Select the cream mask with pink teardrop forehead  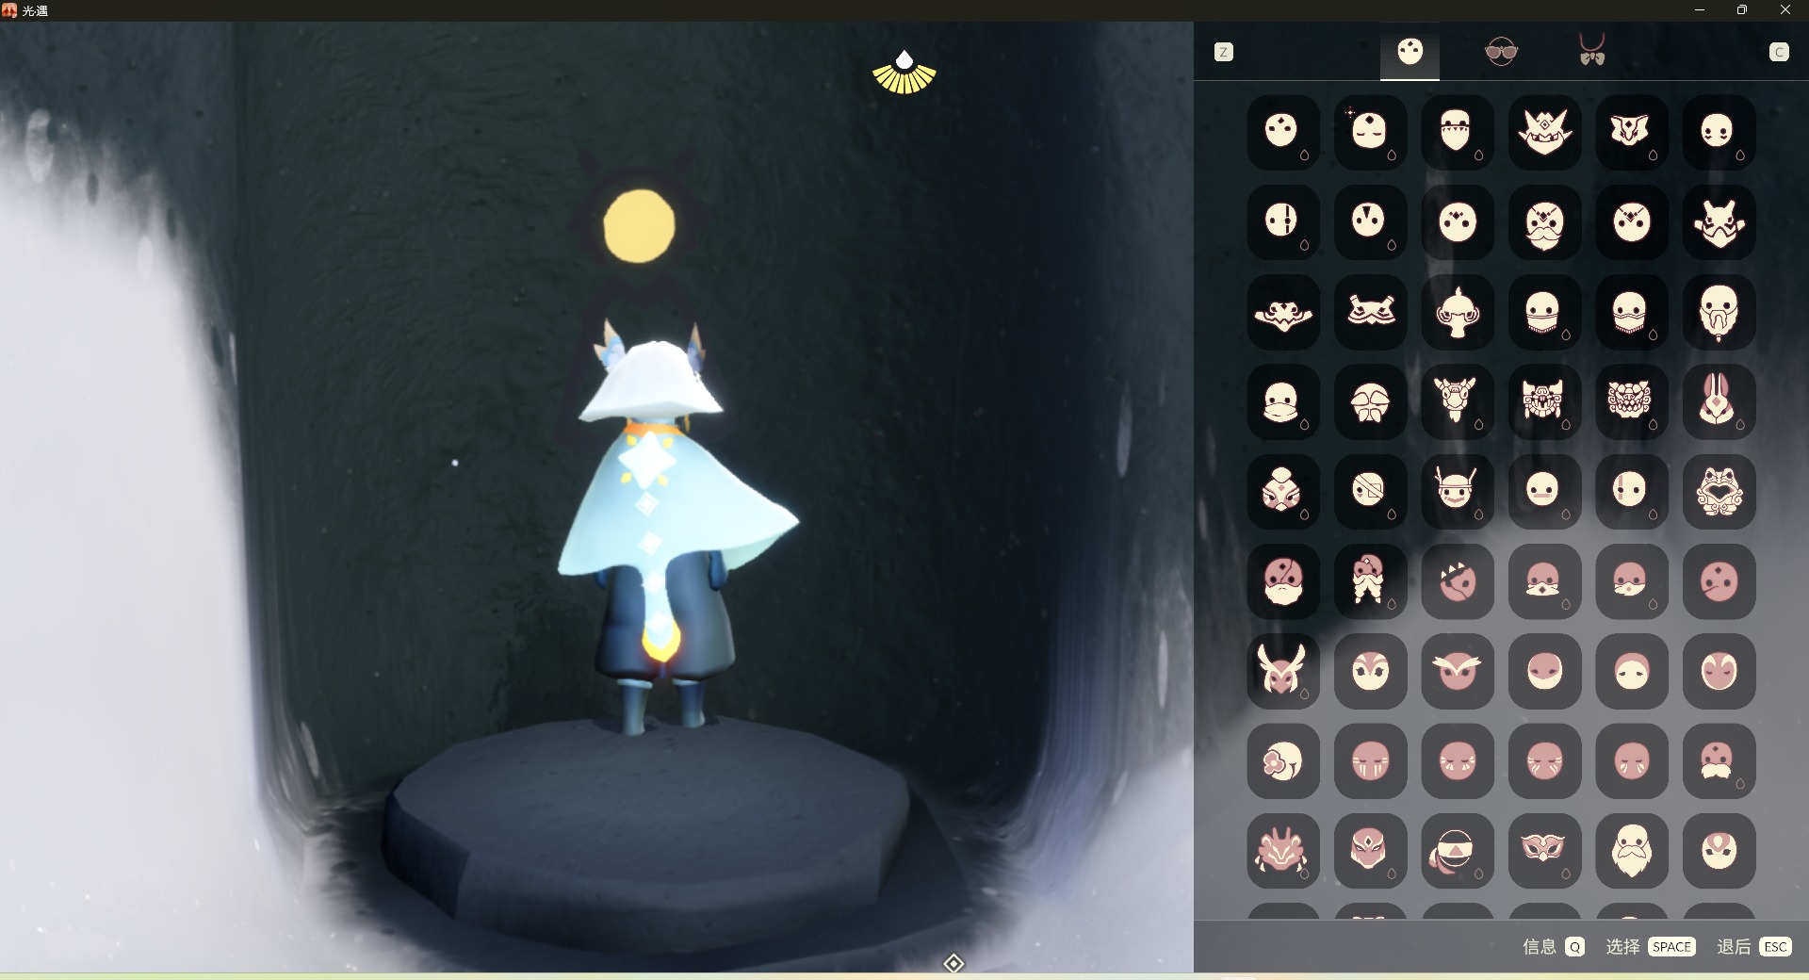tap(1719, 851)
